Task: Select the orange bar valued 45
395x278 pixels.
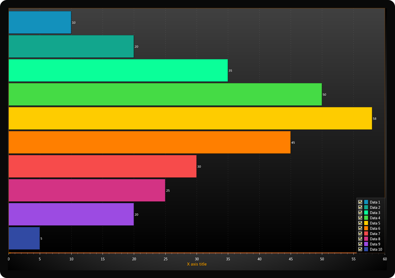Action: click(x=149, y=142)
